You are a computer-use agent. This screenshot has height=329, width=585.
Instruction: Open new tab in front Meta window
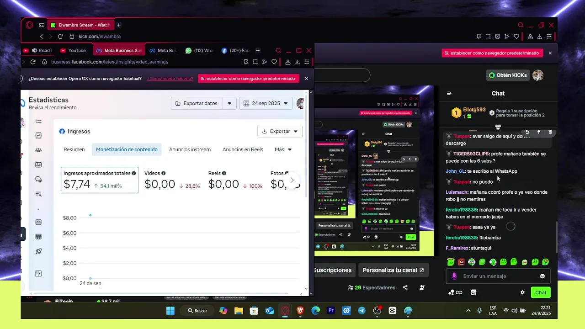(x=258, y=50)
